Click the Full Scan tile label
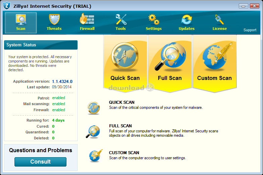This screenshot has width=263, height=175. 170,78
